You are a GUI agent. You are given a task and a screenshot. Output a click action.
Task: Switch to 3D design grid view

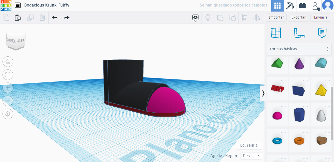point(277,6)
